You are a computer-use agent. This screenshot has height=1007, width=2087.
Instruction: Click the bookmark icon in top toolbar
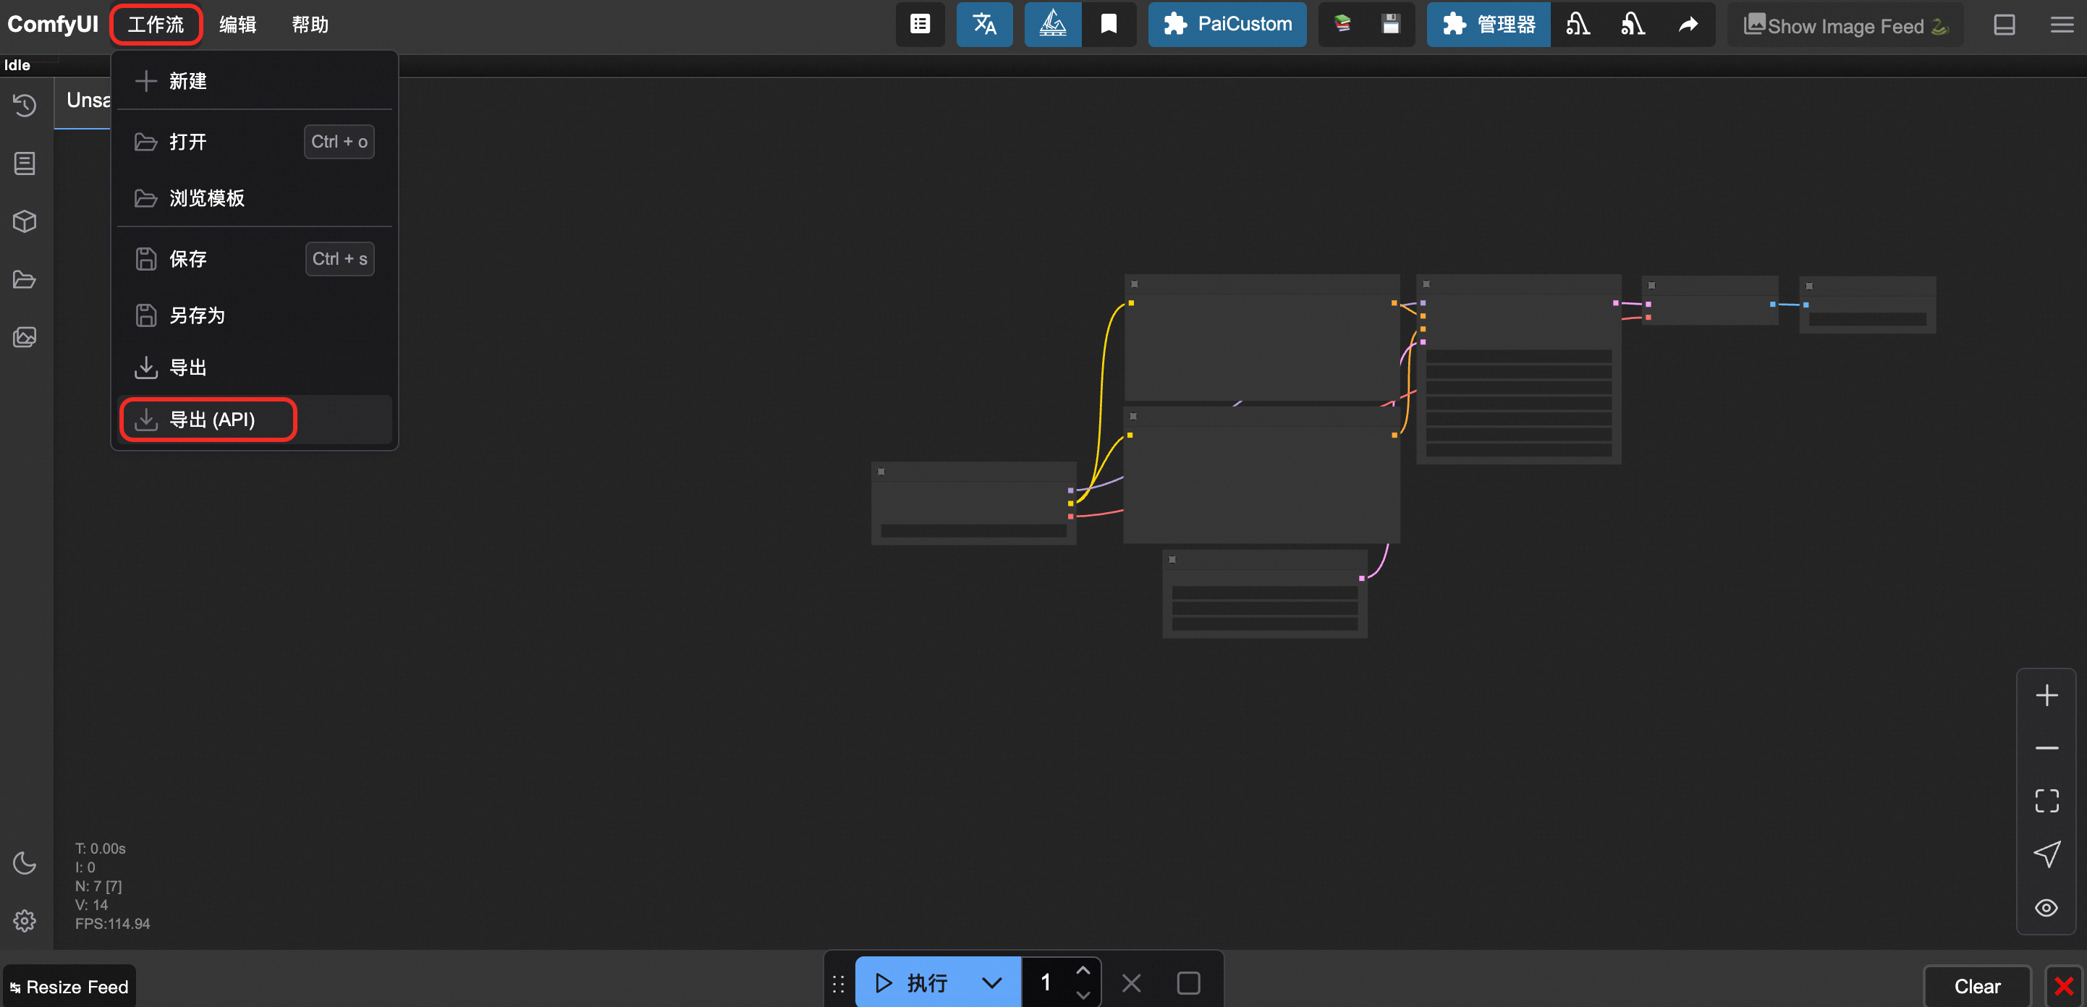pyautogui.click(x=1109, y=25)
